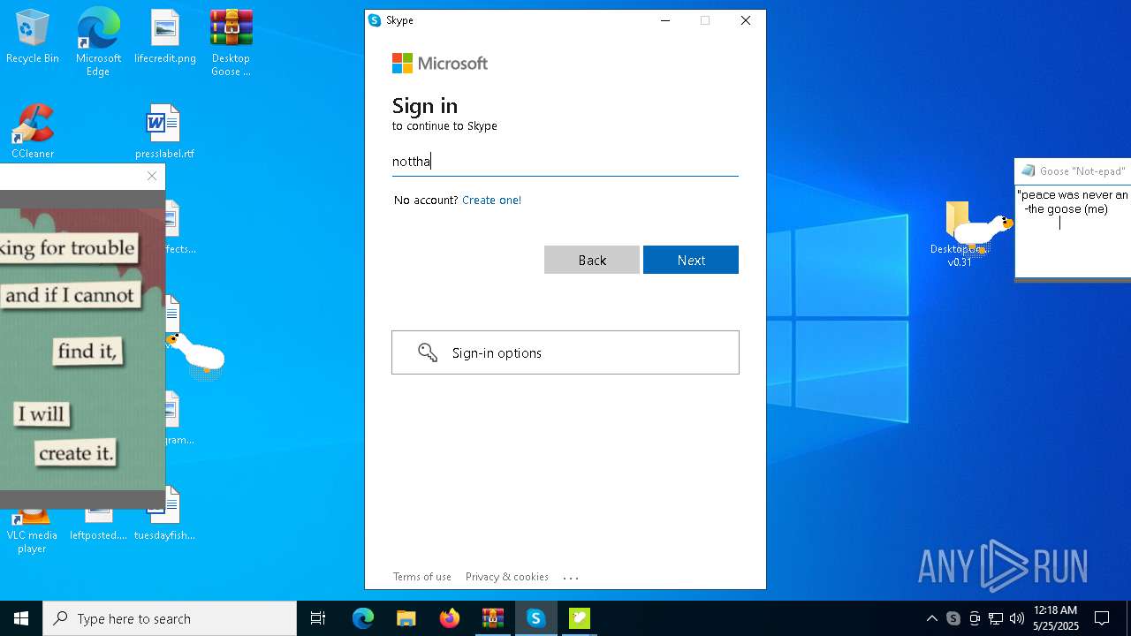Image resolution: width=1131 pixels, height=636 pixels.
Task: Open the Desktop Goose v0.31 folder
Action: 960,234
